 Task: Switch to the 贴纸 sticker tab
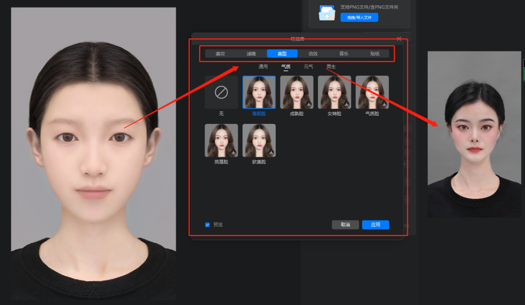374,54
